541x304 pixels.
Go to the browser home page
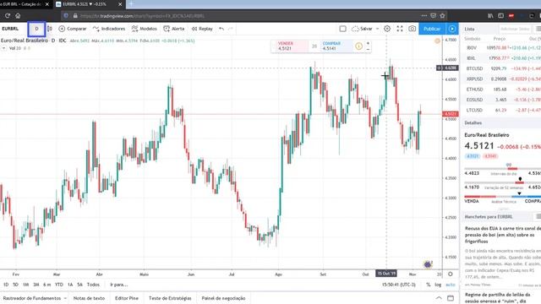(x=18, y=16)
